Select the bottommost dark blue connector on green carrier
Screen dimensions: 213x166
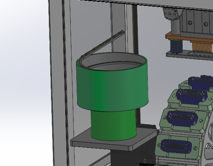(x=176, y=146)
